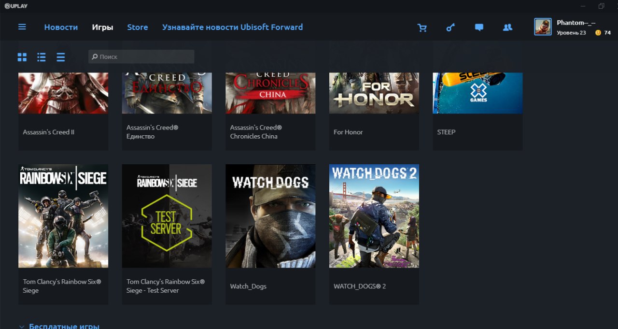
Task: Switch to large grid view
Action: point(22,57)
